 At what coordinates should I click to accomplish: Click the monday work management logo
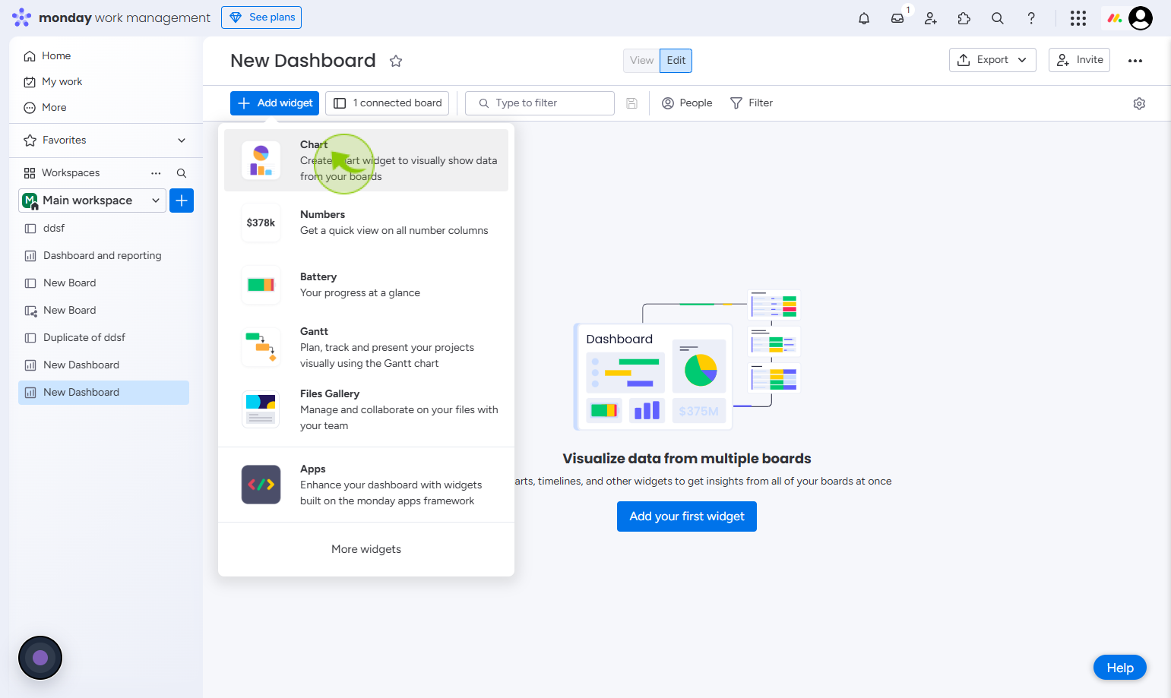[x=111, y=17]
